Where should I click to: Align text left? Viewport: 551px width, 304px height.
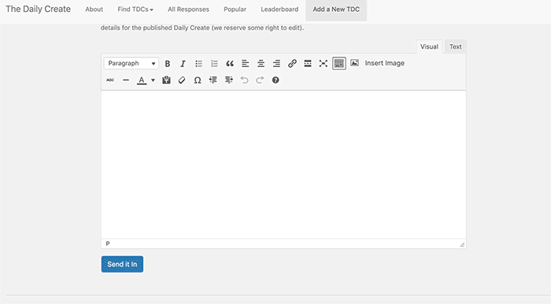pyautogui.click(x=246, y=64)
